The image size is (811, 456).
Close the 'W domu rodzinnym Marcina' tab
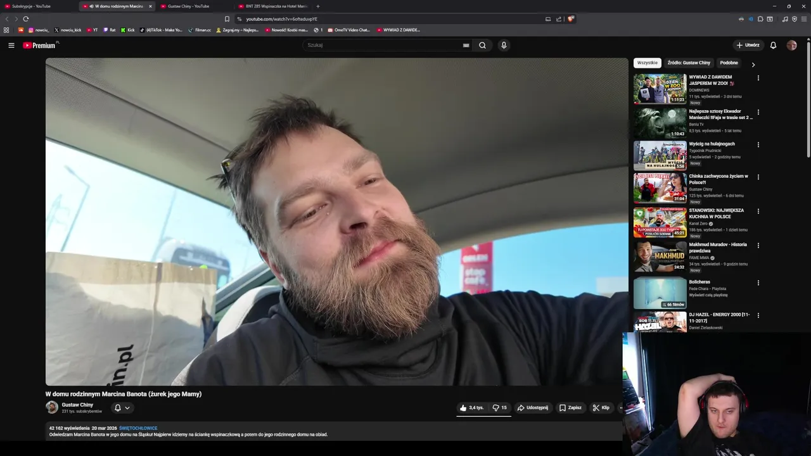coord(150,6)
